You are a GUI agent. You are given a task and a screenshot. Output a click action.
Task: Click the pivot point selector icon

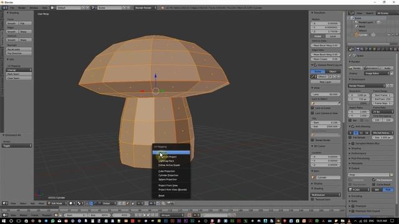[x=80, y=203]
